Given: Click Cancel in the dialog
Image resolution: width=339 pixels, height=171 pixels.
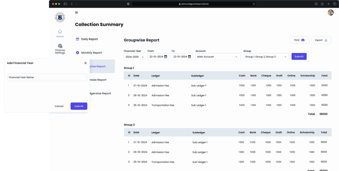Looking at the screenshot, I should tap(59, 106).
